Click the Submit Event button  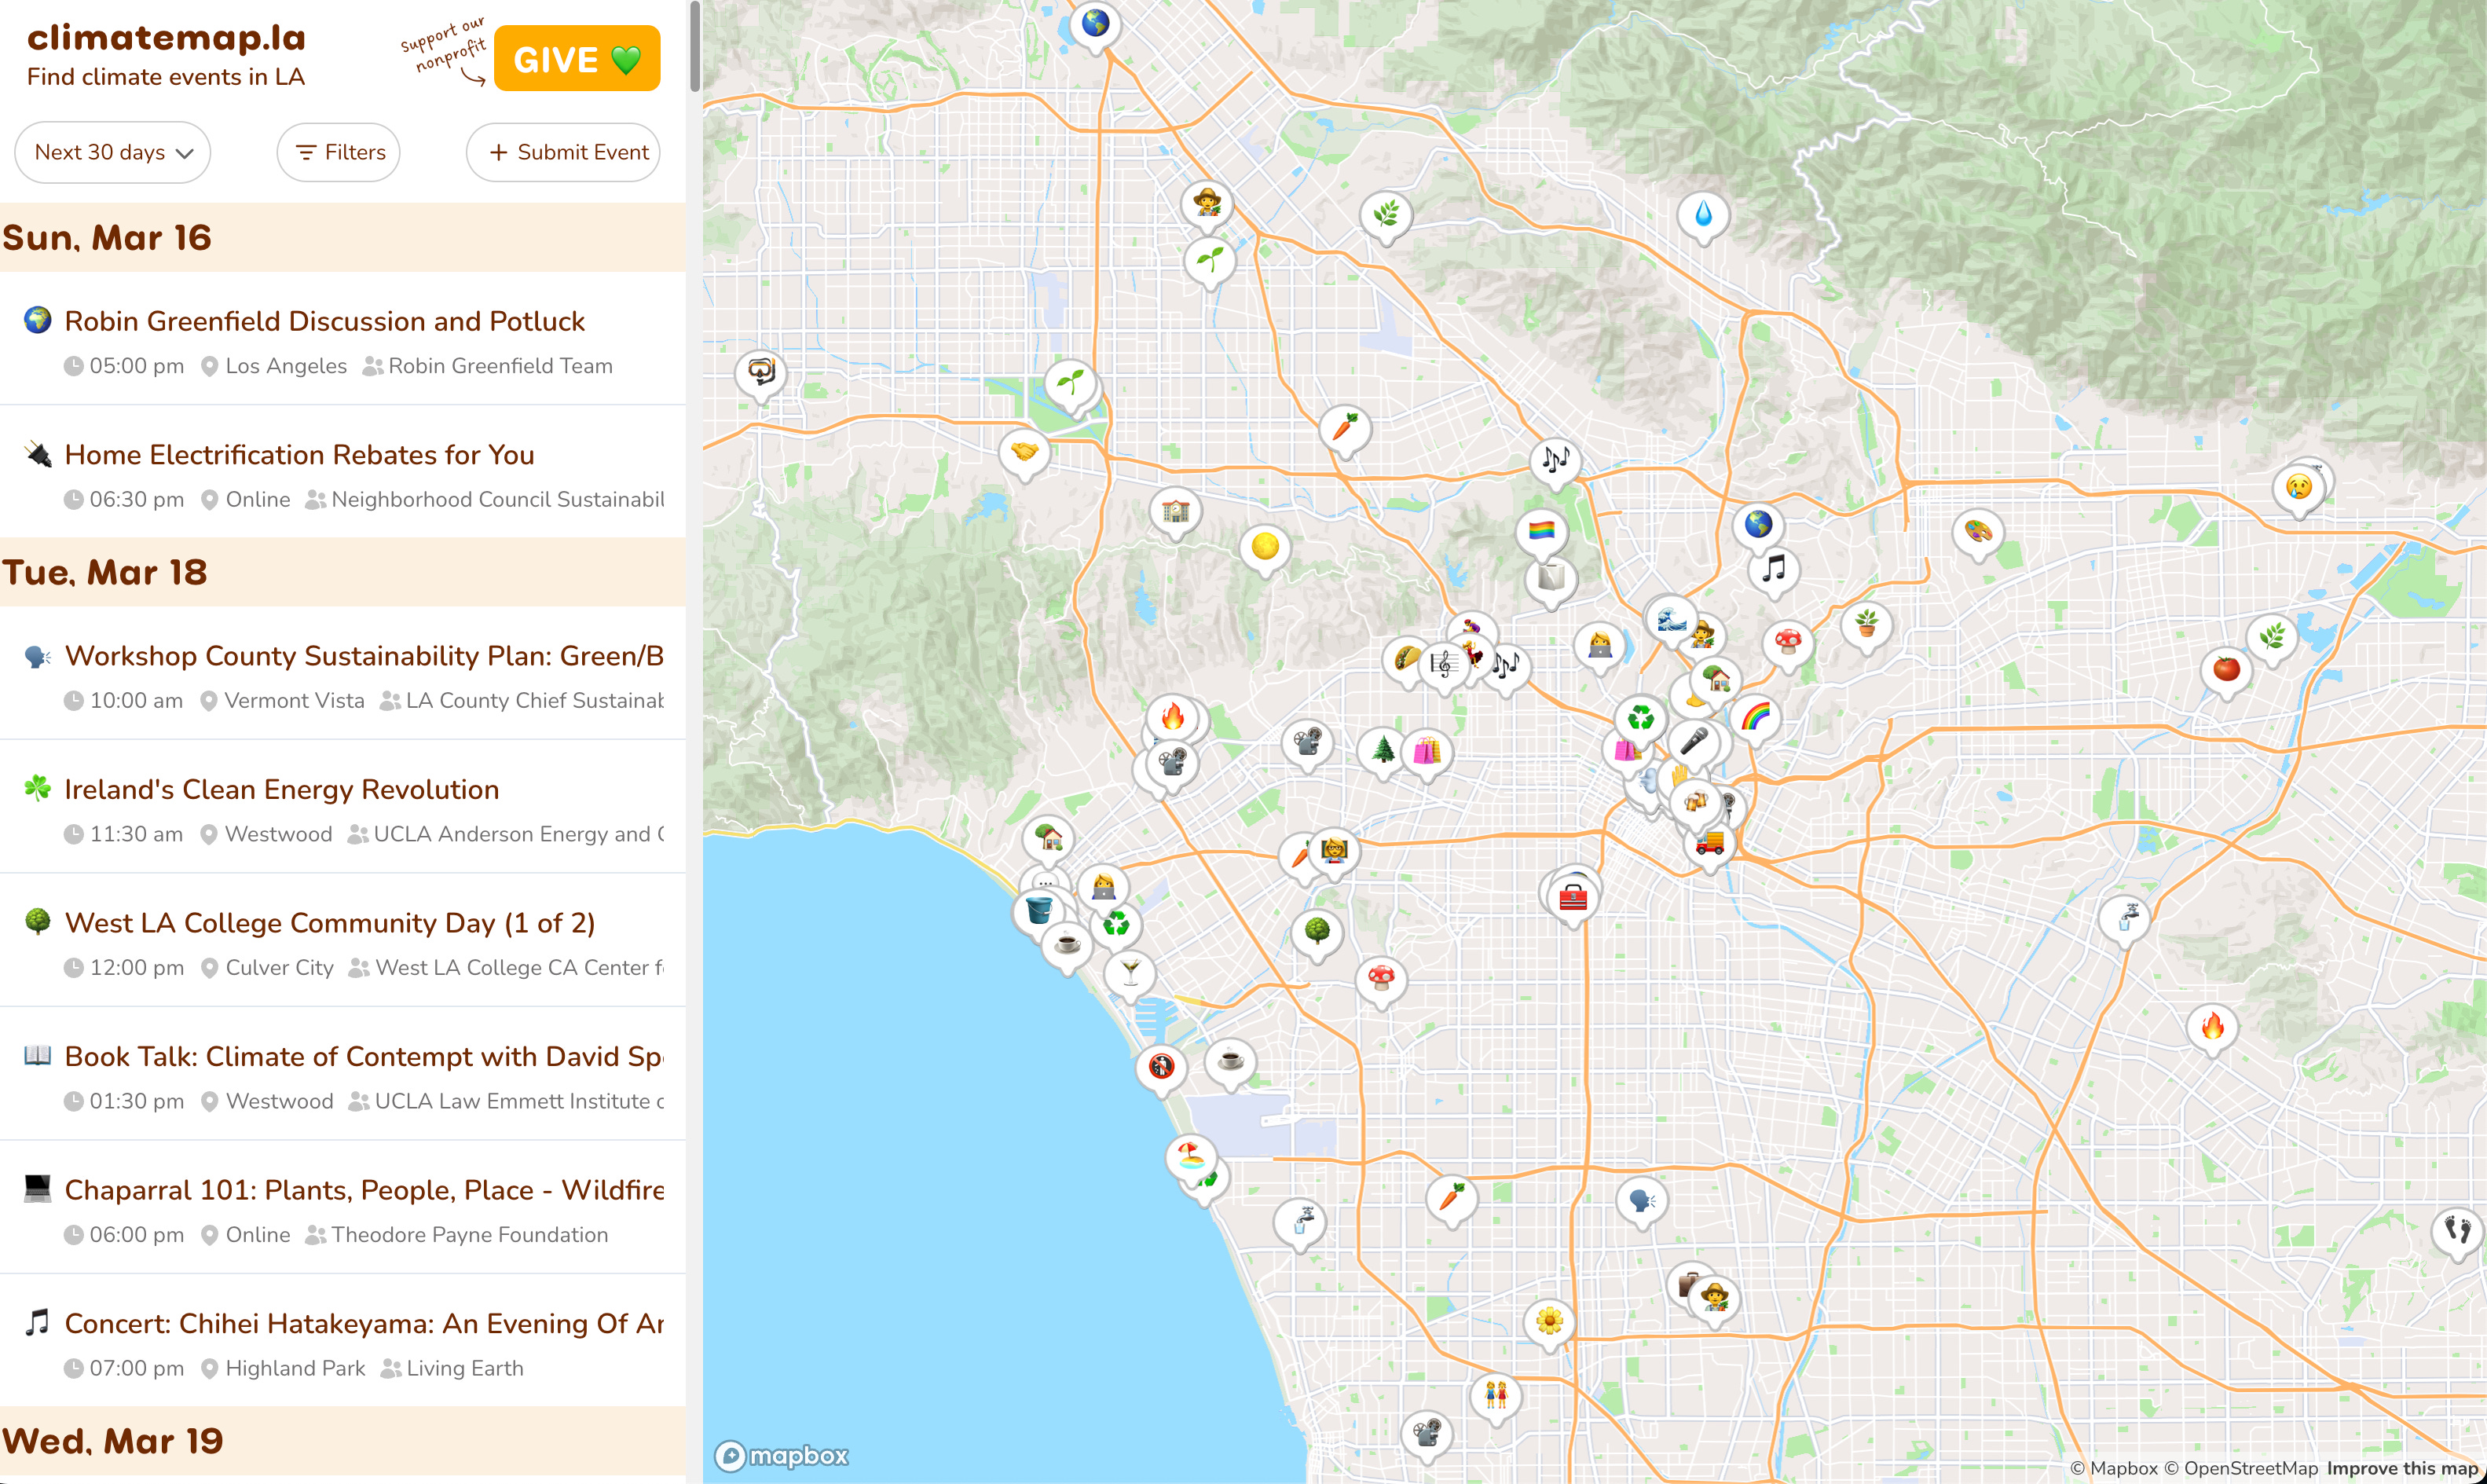564,152
